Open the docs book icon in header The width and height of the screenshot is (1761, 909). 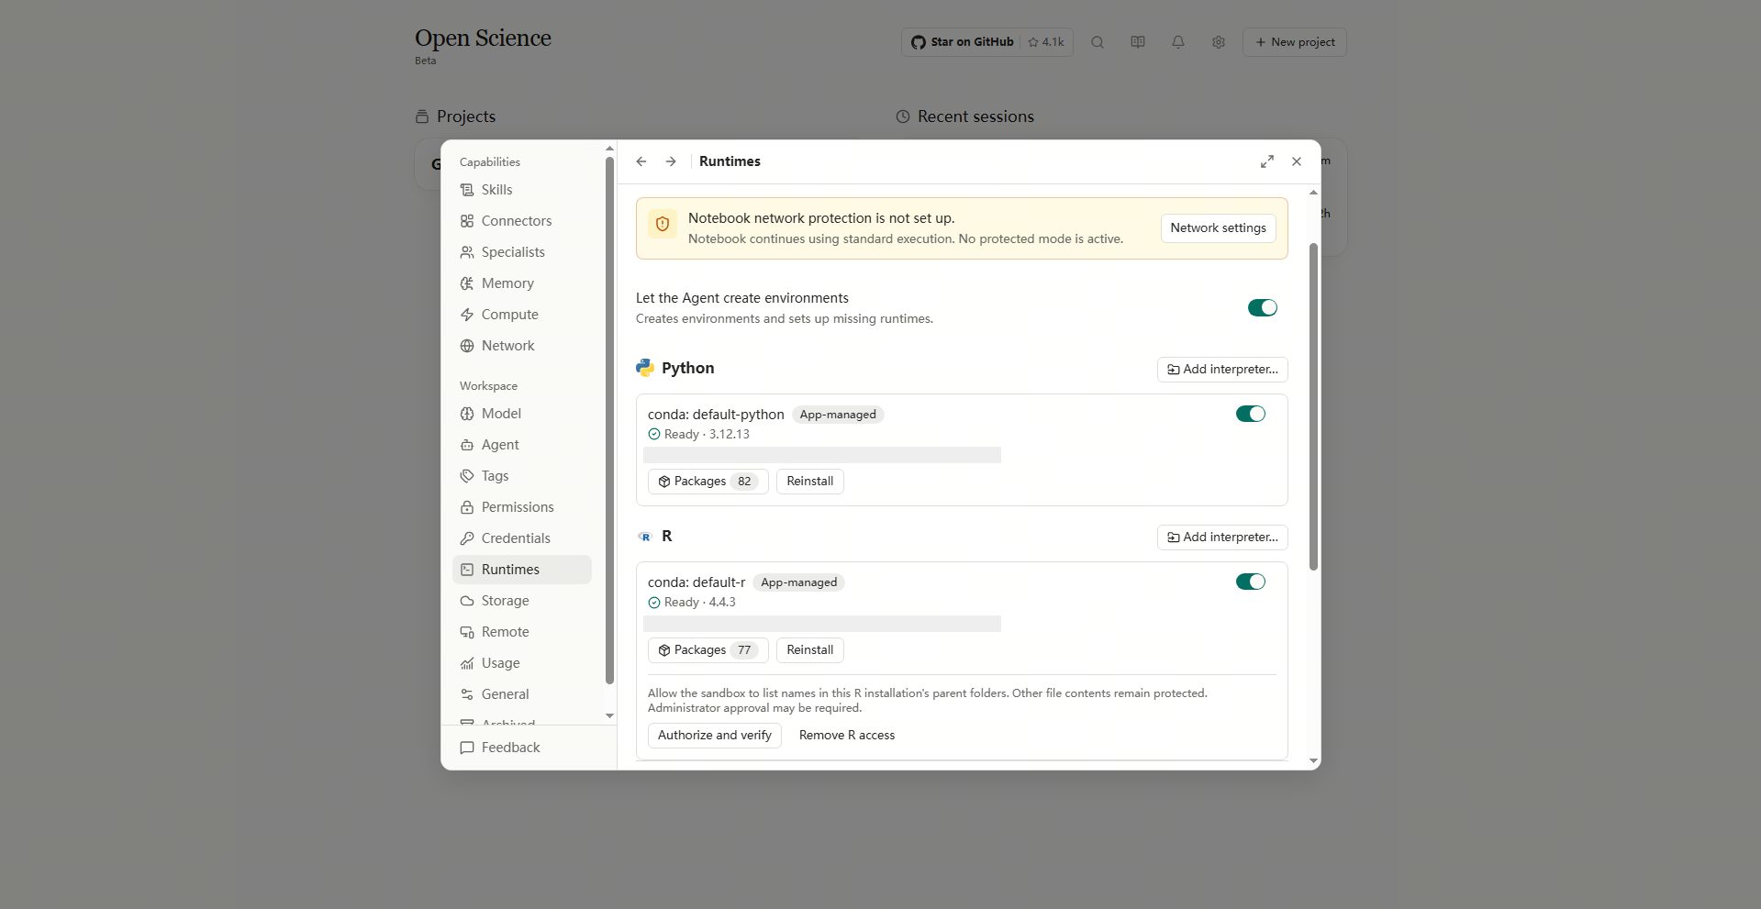coord(1138,42)
